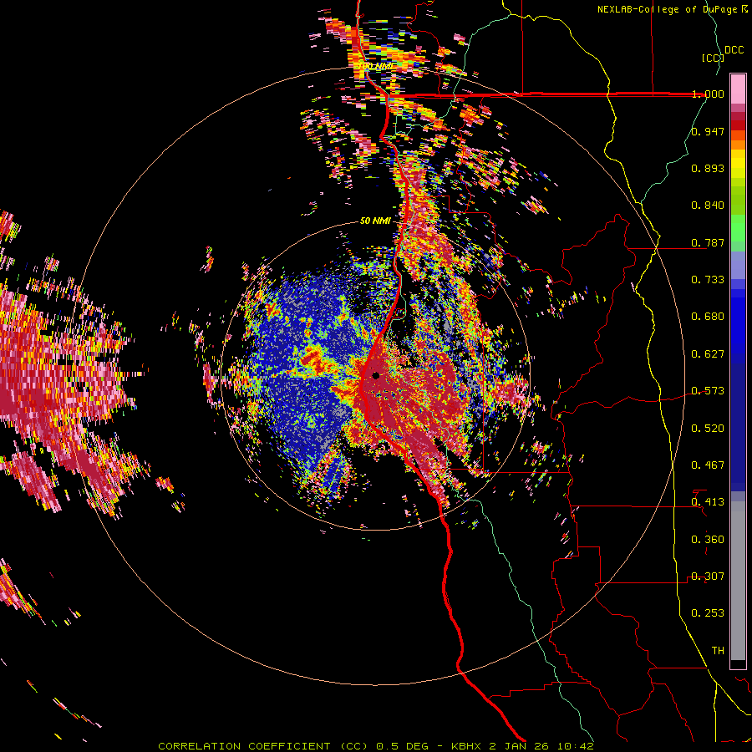The width and height of the screenshot is (752, 752).
Task: Select the 0.627 legend value
Action: (x=708, y=353)
